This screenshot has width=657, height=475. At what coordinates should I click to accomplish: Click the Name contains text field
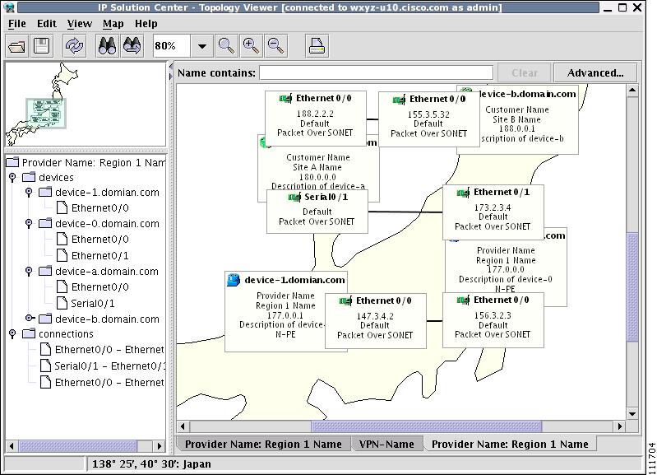[x=377, y=72]
